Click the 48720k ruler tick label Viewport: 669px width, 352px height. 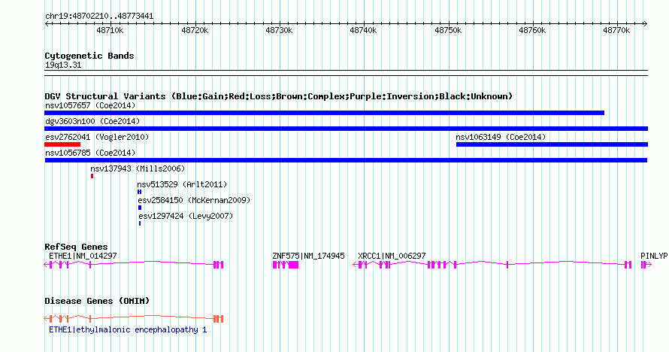195,30
